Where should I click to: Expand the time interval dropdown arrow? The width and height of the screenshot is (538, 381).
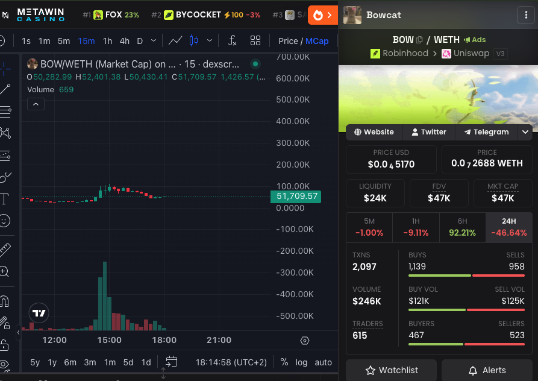click(154, 41)
